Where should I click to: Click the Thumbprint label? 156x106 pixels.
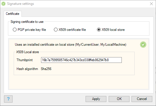click(25, 60)
